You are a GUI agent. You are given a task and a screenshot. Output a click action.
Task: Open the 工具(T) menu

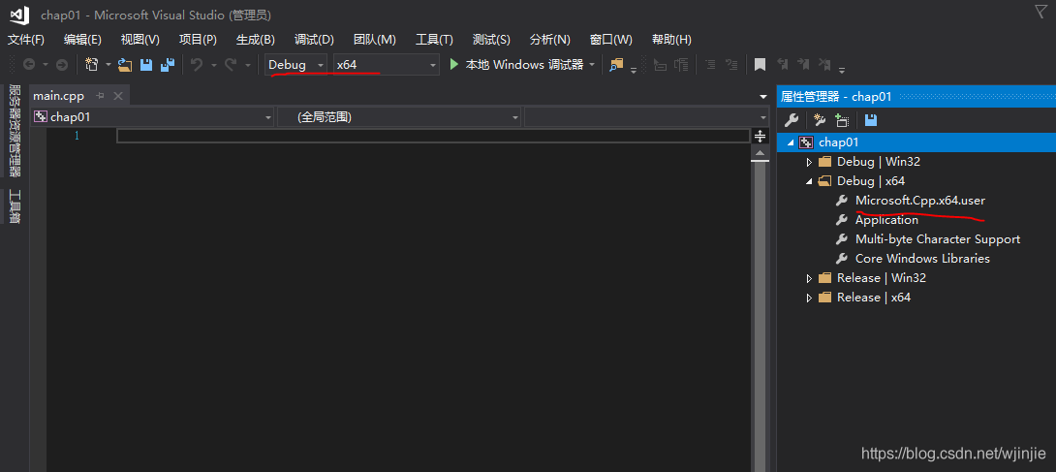[434, 40]
